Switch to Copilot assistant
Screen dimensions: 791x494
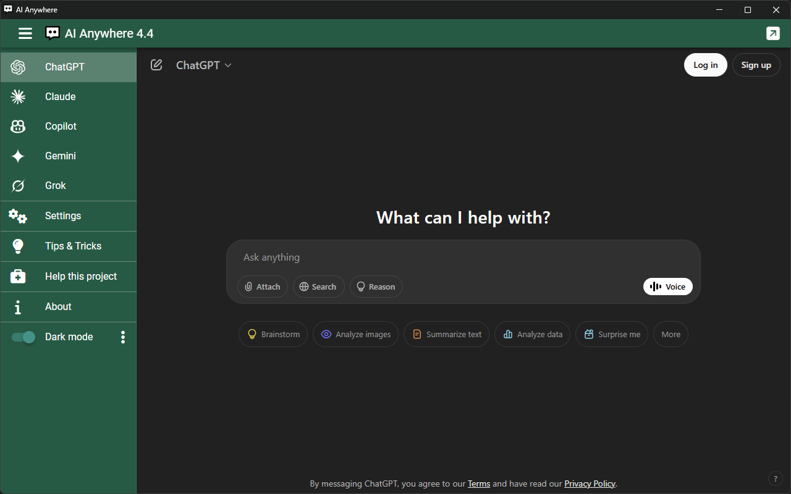pos(61,126)
